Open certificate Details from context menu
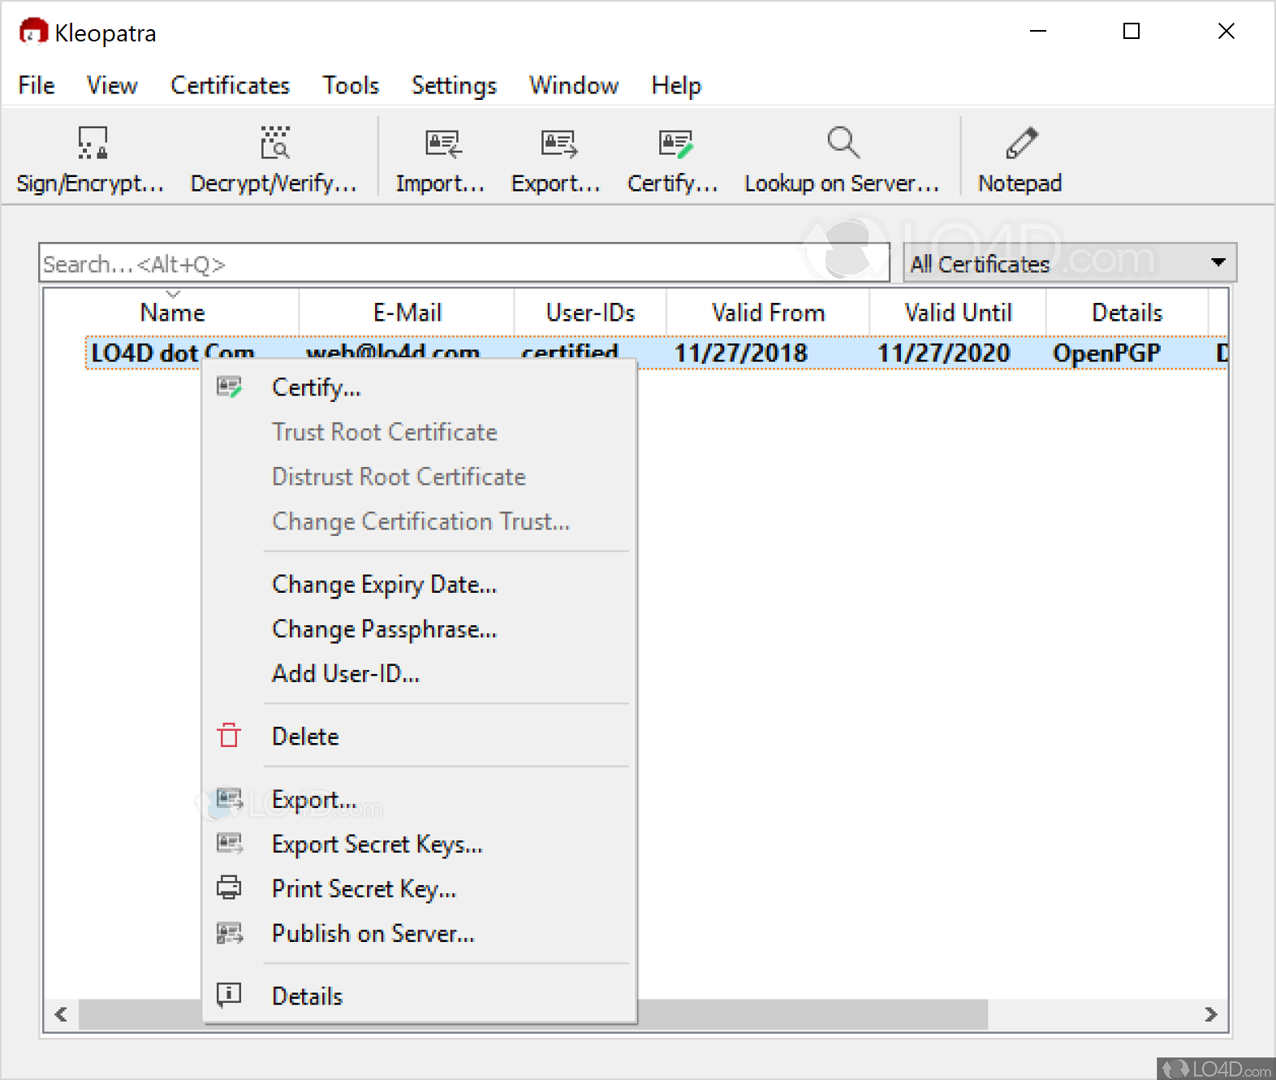 click(307, 996)
